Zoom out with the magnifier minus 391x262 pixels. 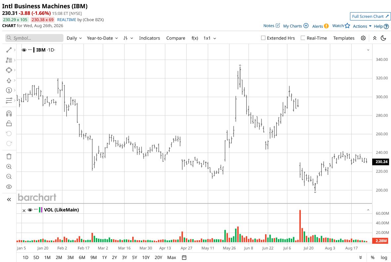tap(9, 176)
